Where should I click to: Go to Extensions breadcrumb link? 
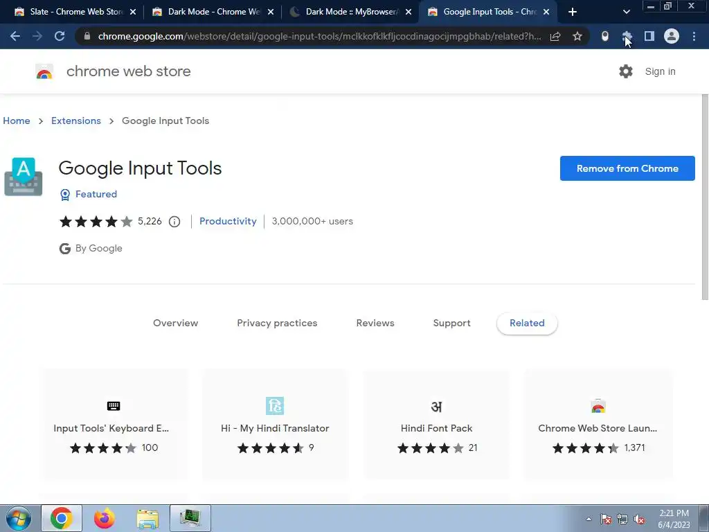point(76,121)
